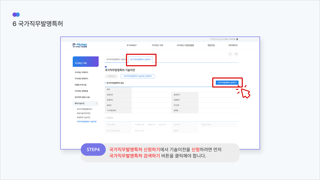Click the home icon button
The height and width of the screenshot is (180, 320).
coord(230,54)
